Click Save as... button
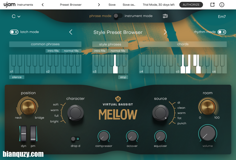The width and height of the screenshot is (236, 160). tap(129, 5)
